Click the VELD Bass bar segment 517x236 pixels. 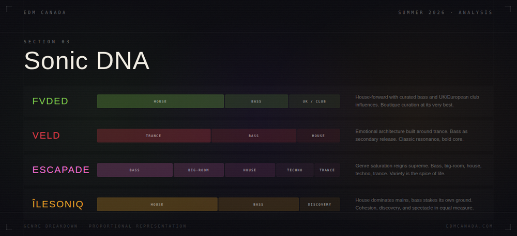pyautogui.click(x=254, y=136)
